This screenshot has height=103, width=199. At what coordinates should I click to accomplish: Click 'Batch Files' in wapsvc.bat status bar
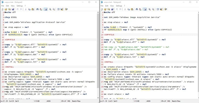(x=76, y=101)
